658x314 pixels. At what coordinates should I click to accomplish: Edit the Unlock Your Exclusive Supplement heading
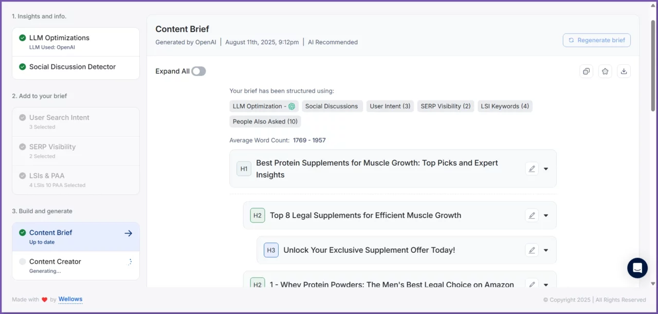532,250
